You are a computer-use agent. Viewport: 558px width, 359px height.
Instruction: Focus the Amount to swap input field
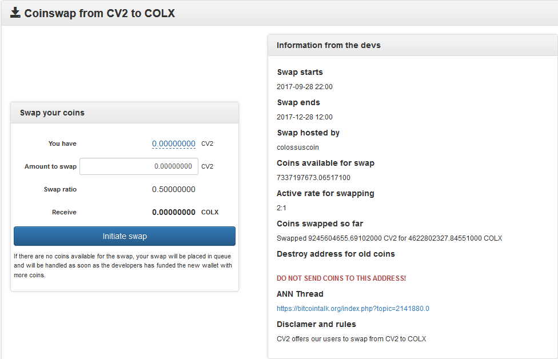click(139, 166)
